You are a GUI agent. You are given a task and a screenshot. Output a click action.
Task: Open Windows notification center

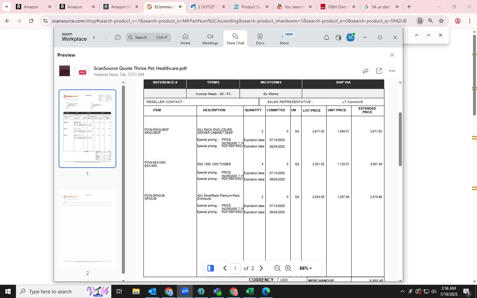(x=467, y=292)
